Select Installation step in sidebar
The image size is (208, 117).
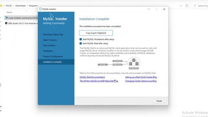48,51
